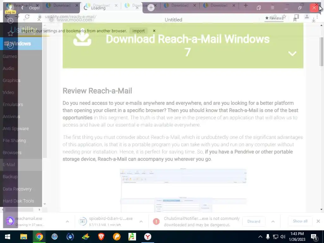Open the history clock icon in the sidebar

(x=10, y=21)
